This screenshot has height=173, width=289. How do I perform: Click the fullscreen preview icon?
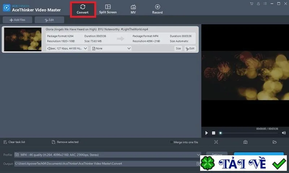pos(216,142)
